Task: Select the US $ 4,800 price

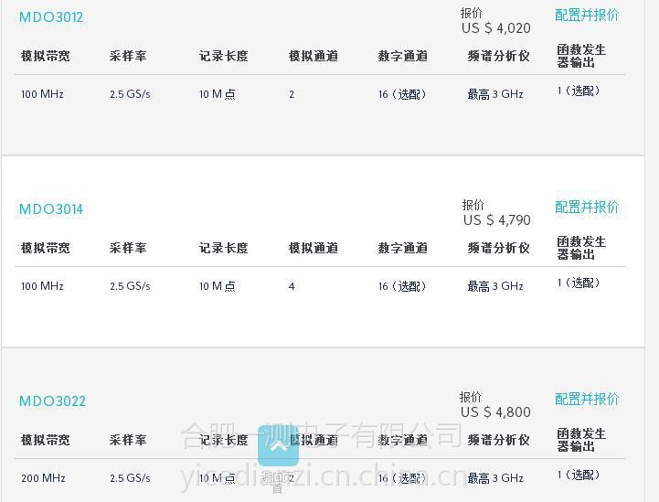Action: (495, 412)
